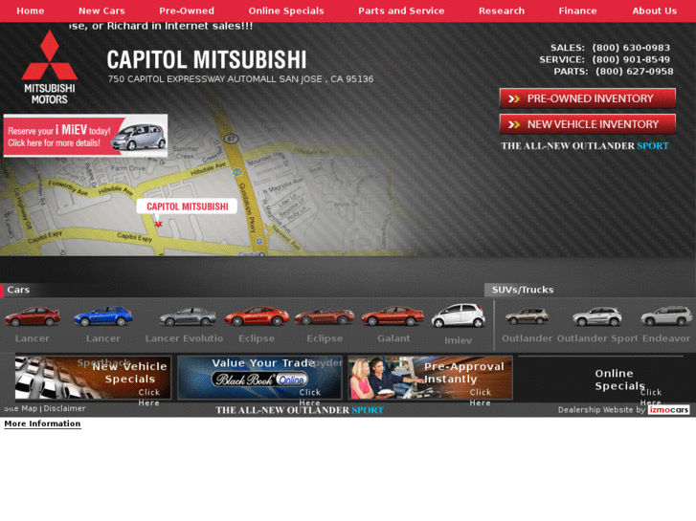Screen dimensions: 696x521
Task: Open the Disclaimer link
Action: 64,408
